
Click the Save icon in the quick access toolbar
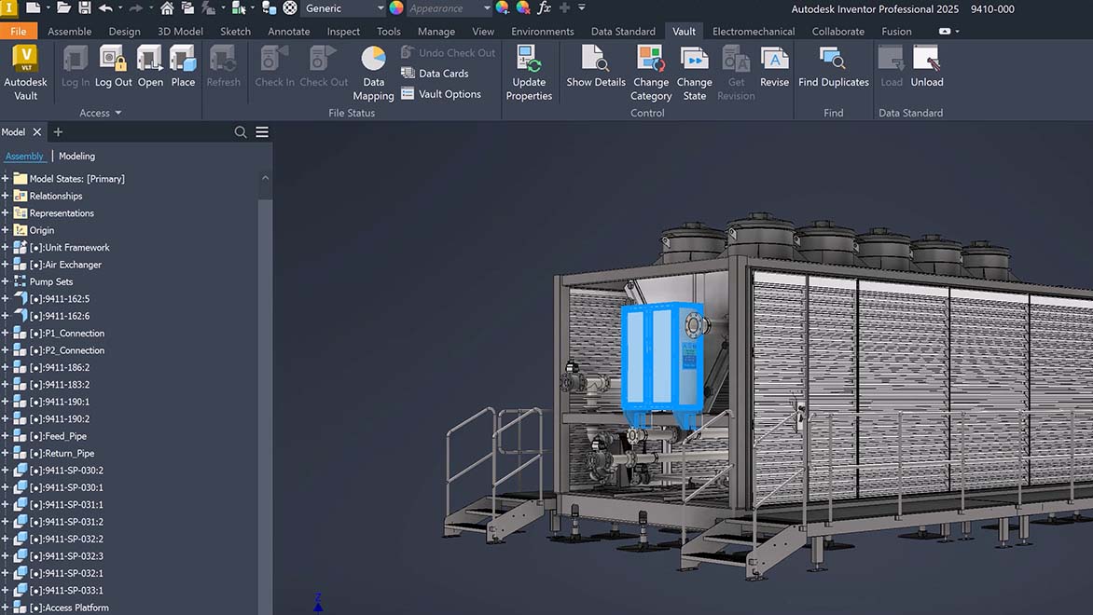[85, 8]
